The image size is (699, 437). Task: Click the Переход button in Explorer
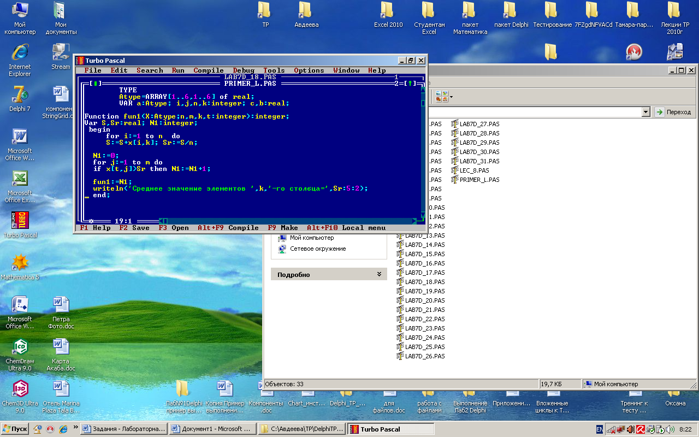tap(674, 111)
